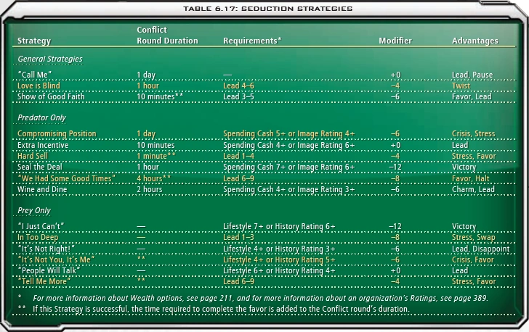The image size is (529, 332).
Task: Click the In Too Deep row
Action: point(264,237)
